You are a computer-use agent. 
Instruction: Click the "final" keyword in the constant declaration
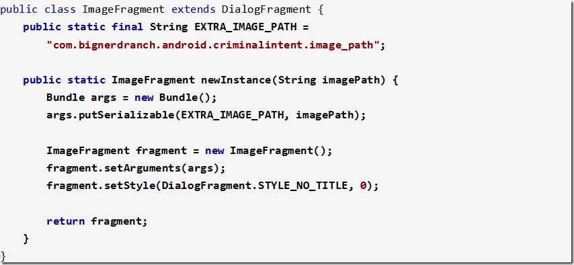tap(127, 27)
